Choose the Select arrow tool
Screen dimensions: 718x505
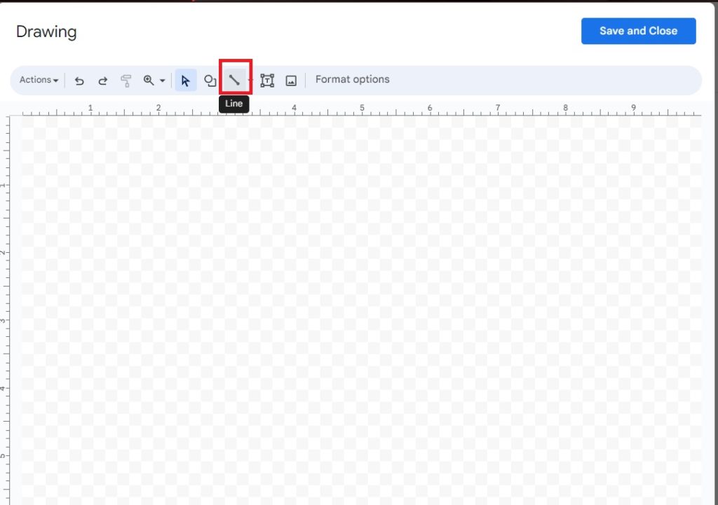point(184,80)
